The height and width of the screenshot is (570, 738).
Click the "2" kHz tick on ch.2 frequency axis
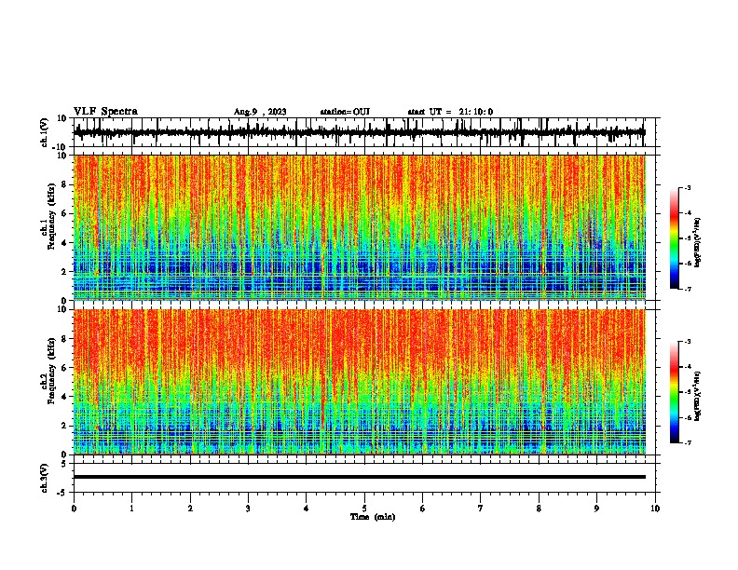pos(64,426)
